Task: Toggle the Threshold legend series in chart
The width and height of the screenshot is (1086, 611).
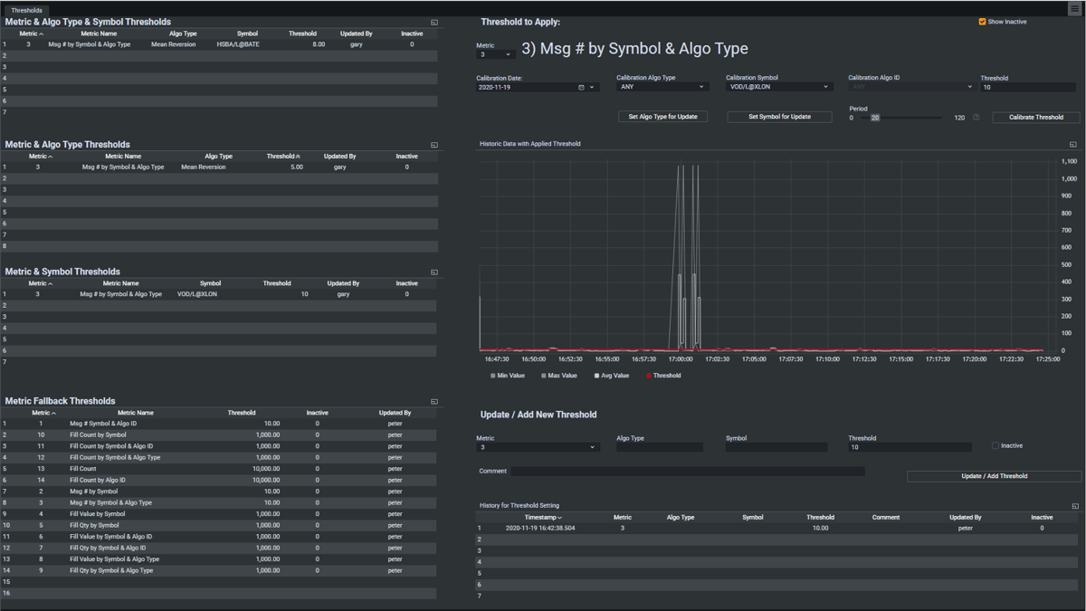Action: [663, 376]
